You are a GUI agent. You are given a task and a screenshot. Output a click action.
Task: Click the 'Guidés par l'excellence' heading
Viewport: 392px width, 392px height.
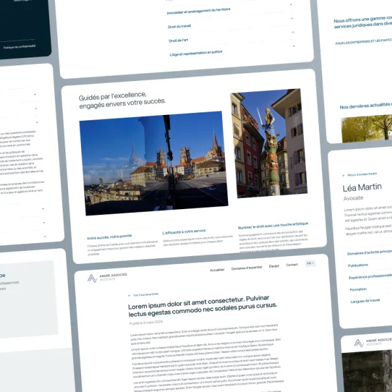click(122, 100)
